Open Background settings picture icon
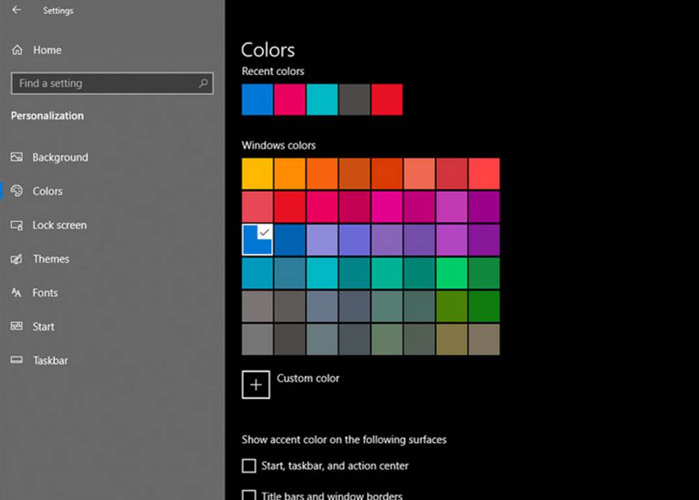The image size is (699, 500). [x=18, y=158]
